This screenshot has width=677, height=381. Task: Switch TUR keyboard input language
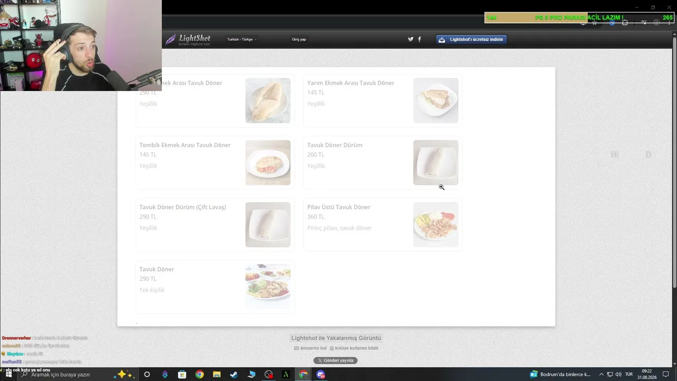point(629,374)
